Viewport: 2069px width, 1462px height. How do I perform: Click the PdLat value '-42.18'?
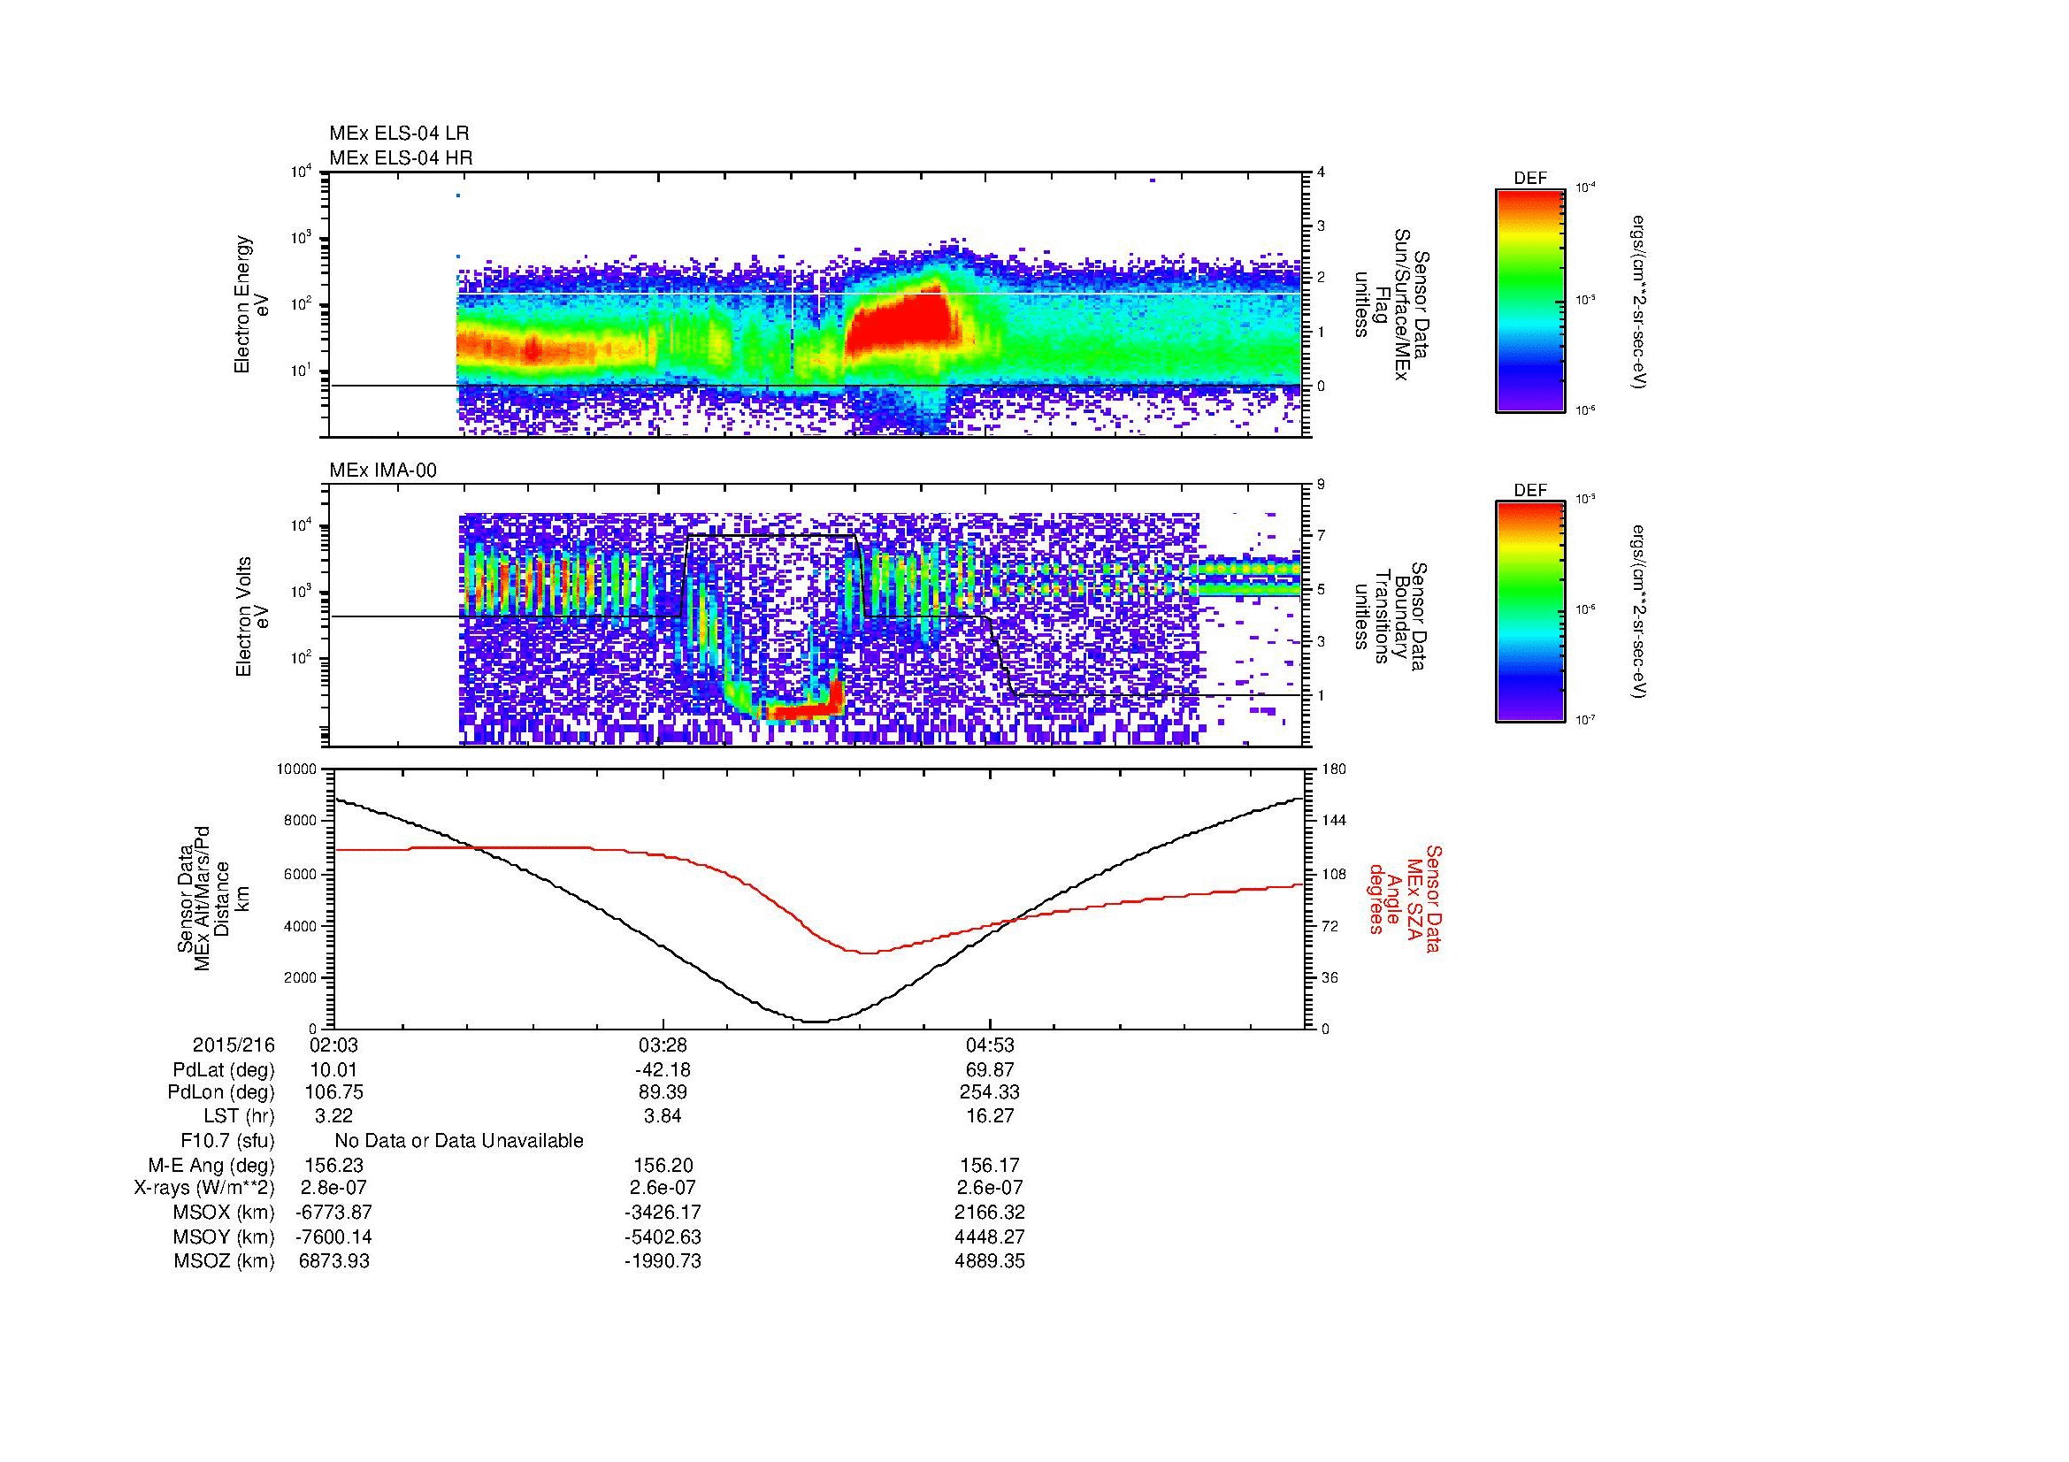point(663,1070)
